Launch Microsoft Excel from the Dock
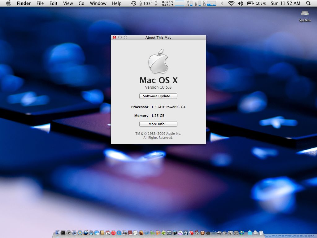This screenshot has height=238, width=317. coord(152,233)
